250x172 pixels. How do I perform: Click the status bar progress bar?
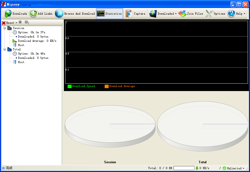[x=184, y=168]
